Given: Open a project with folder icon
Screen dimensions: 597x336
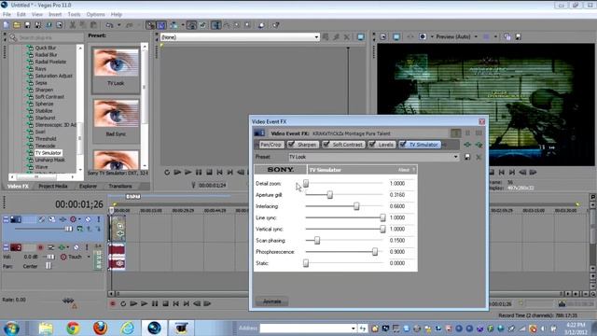Looking at the screenshot, I should coord(17,25).
